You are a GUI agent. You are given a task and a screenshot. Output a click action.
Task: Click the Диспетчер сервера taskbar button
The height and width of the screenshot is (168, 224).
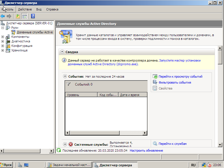click(115, 165)
